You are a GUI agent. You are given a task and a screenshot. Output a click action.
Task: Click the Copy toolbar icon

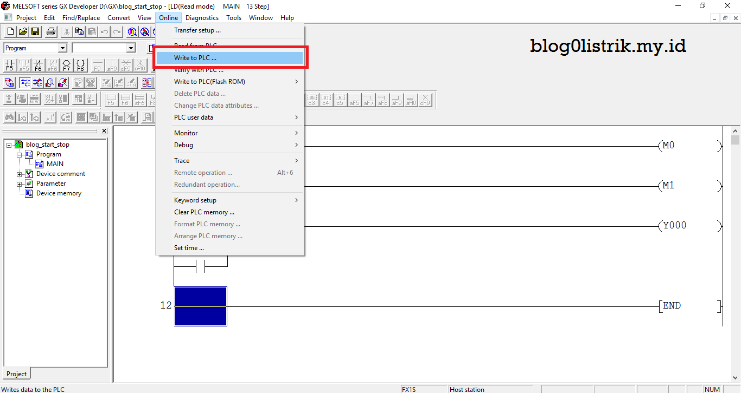(x=79, y=31)
